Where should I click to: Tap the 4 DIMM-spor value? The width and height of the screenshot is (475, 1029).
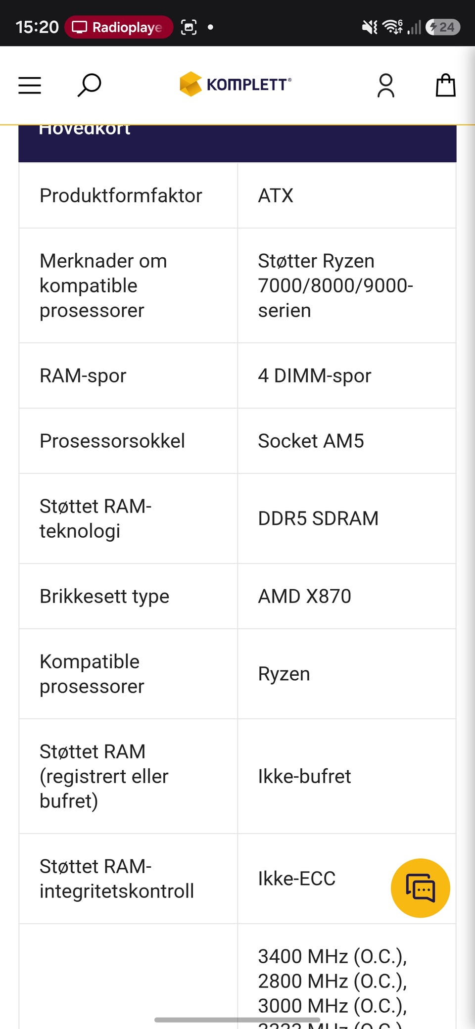click(314, 375)
